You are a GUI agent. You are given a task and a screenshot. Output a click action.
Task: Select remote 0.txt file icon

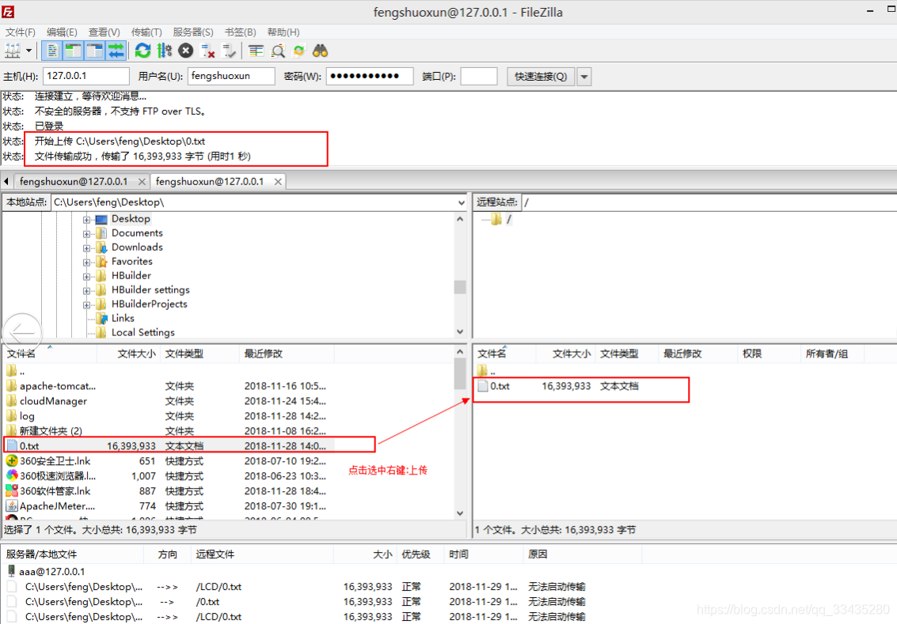(483, 386)
